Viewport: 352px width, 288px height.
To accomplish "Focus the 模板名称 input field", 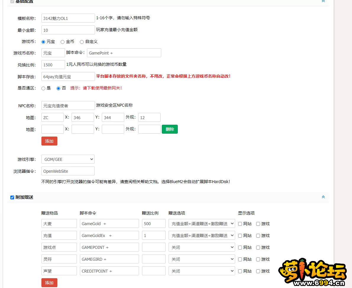I will (68, 18).
